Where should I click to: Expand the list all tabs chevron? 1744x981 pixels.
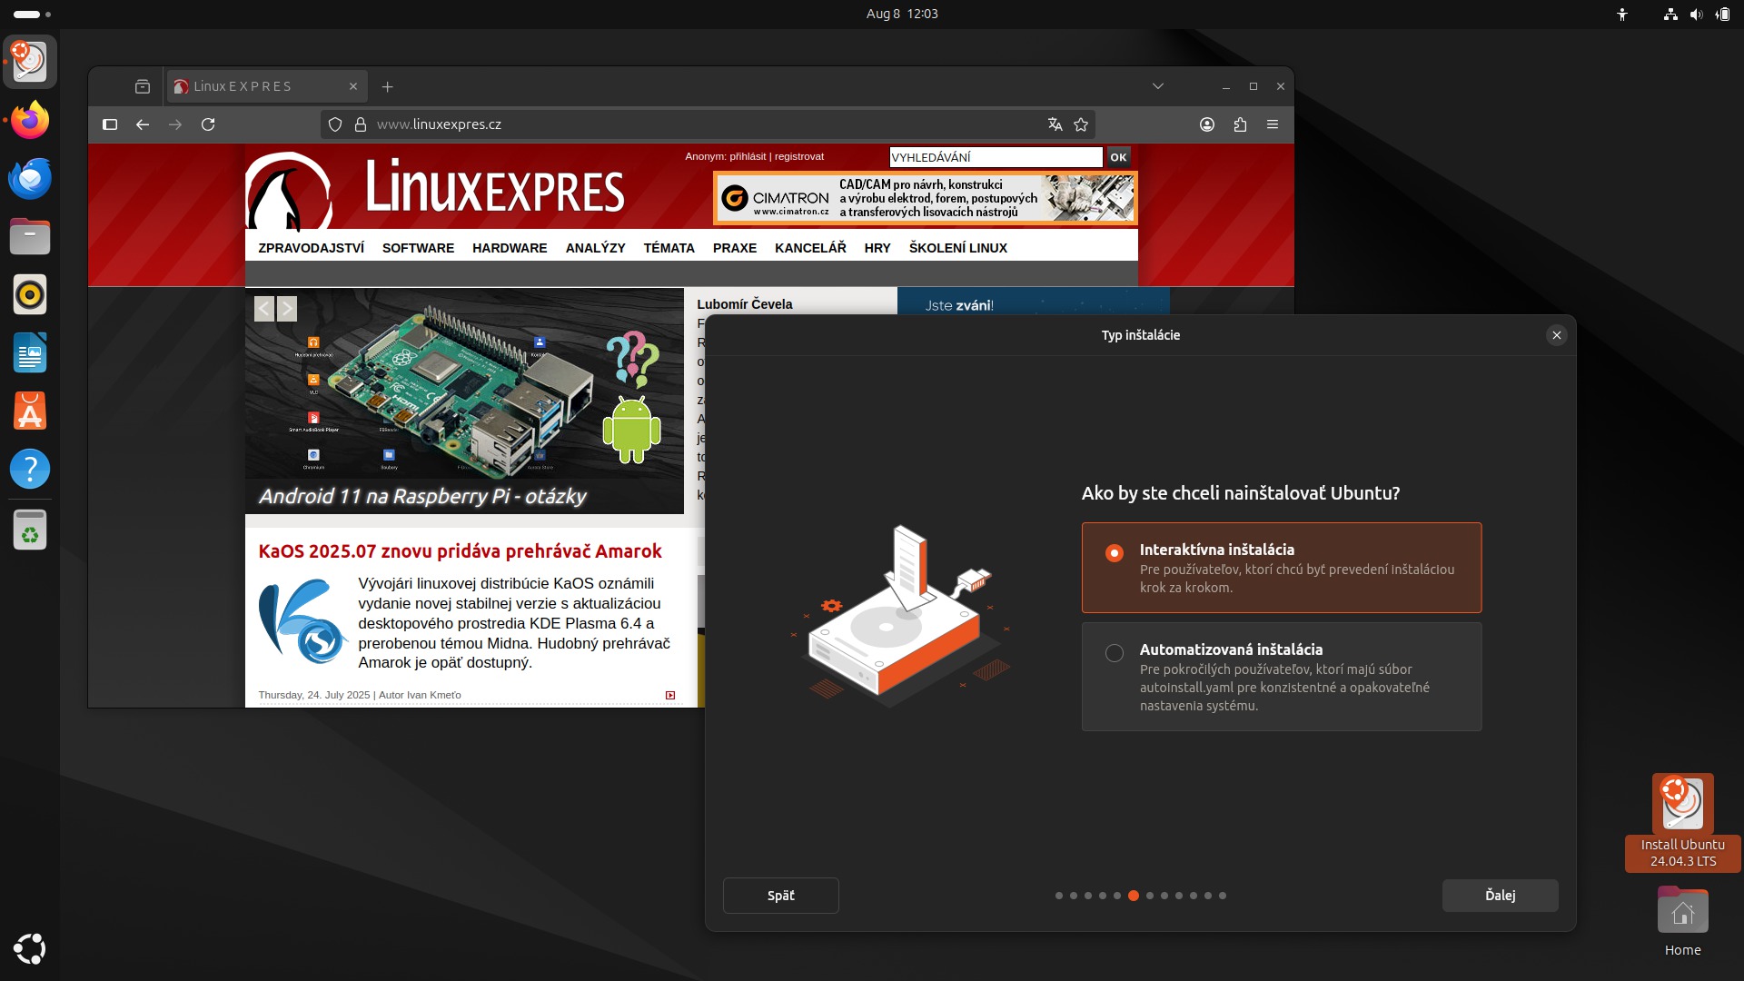tap(1157, 86)
